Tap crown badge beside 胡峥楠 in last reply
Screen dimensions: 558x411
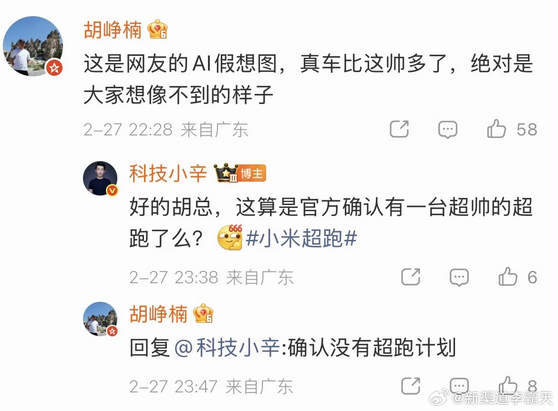(x=203, y=313)
